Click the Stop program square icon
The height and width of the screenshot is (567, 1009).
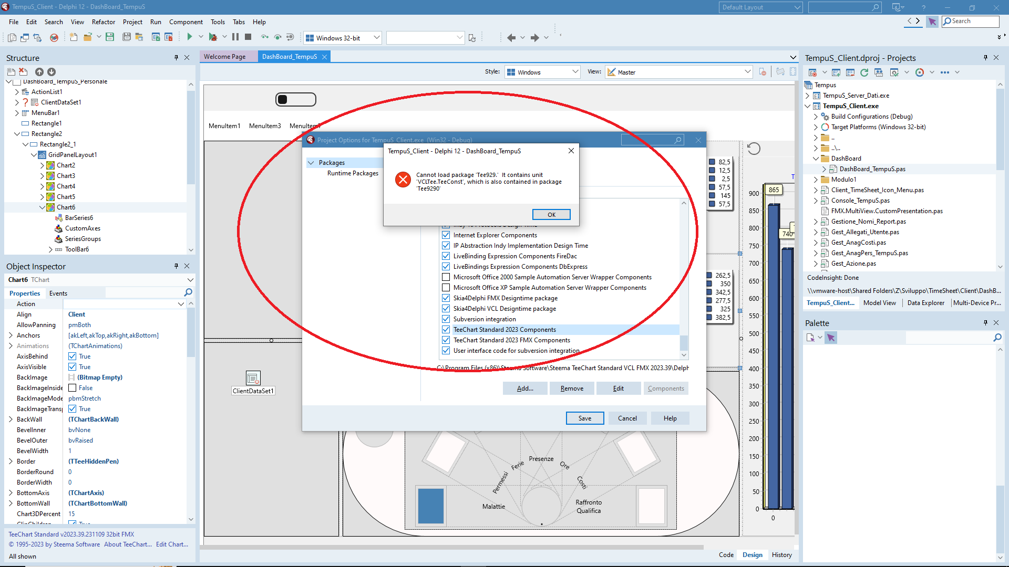[248, 37]
